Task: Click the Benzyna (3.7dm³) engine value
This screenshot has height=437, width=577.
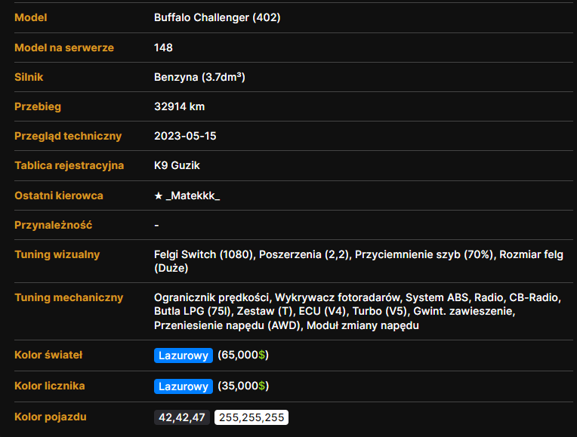Action: (199, 77)
